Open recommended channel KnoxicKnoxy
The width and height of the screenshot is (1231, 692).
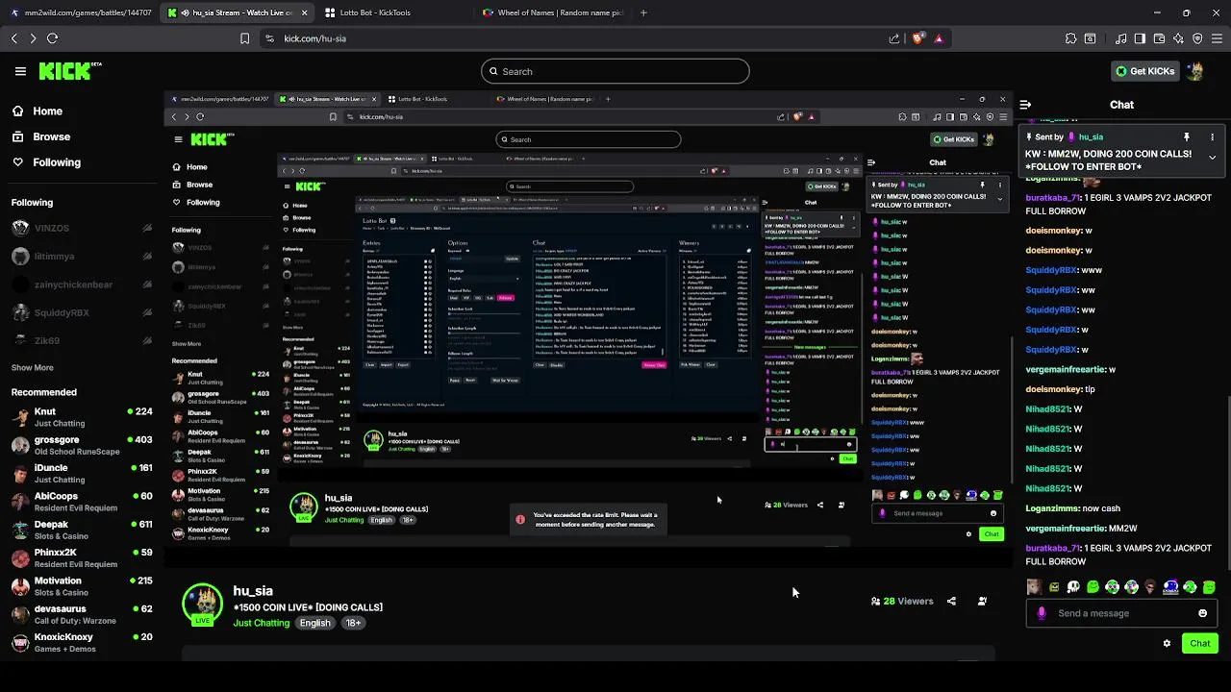[82, 642]
